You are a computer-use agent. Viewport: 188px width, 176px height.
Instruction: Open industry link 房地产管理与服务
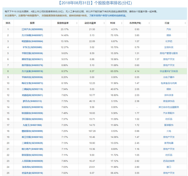tap(169, 53)
